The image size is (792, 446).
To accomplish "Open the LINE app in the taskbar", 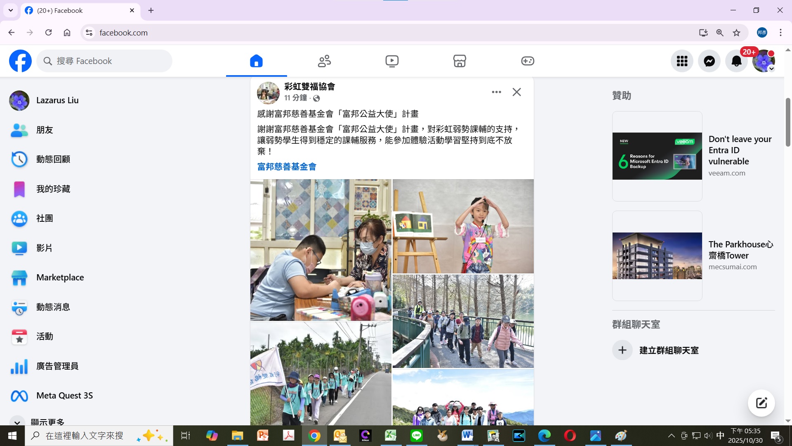I will click(x=416, y=436).
